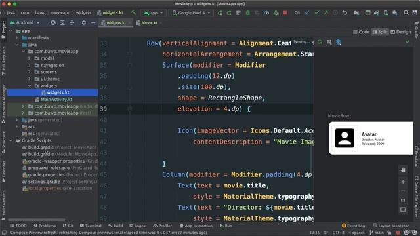Open Google Pixel 4 device dropdown
Viewport: 420px width, 236px height.
(191, 13)
